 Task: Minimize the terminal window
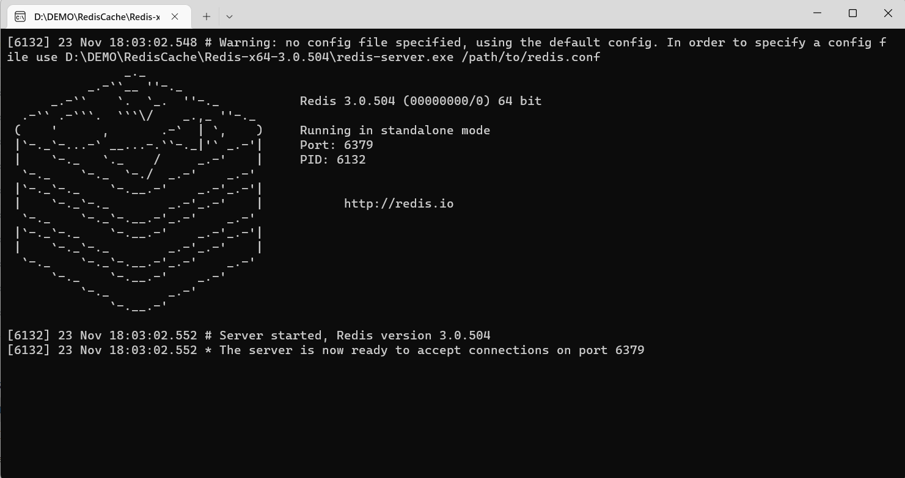[818, 13]
